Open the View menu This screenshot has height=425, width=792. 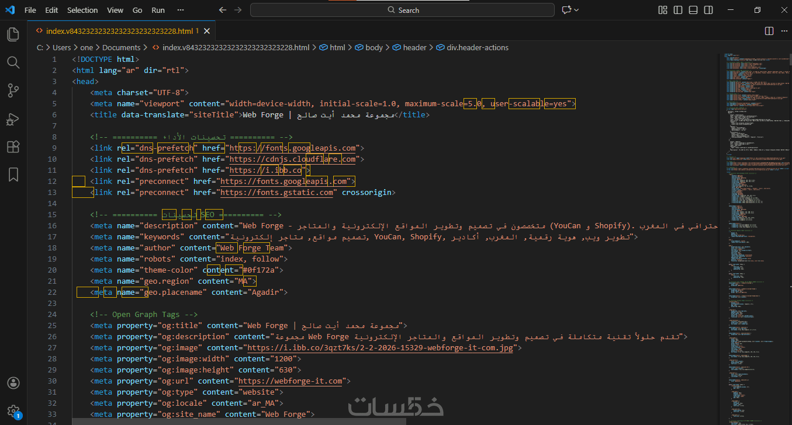click(115, 10)
